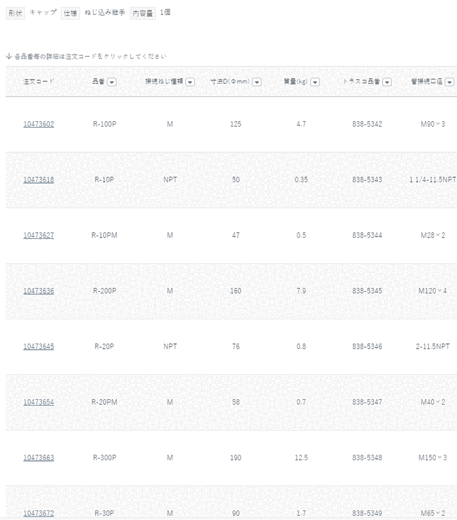Expand the 寸法D(Φmm) column dropdown
This screenshot has height=520, width=457.
pyautogui.click(x=257, y=82)
